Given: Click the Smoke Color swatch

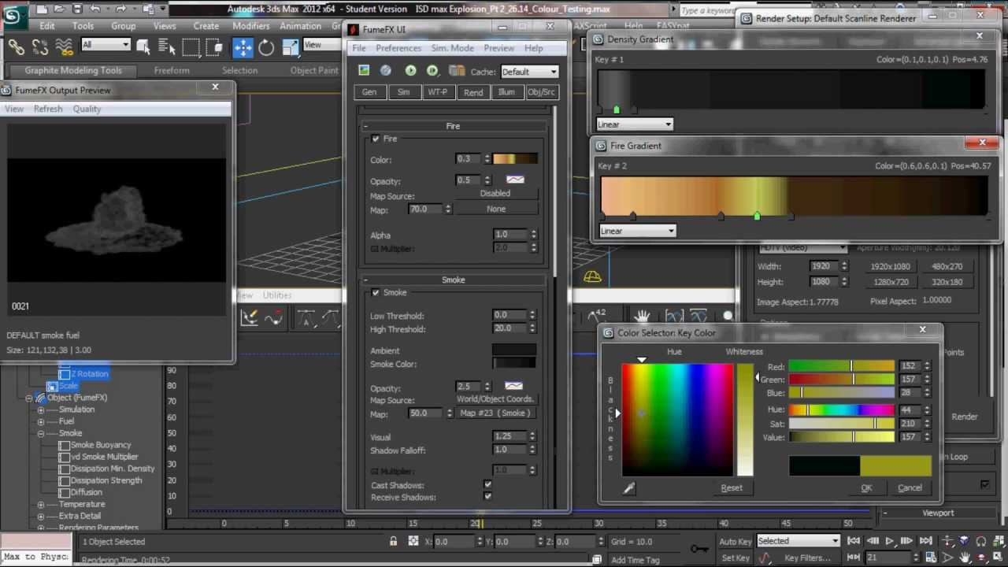Looking at the screenshot, I should click(514, 364).
